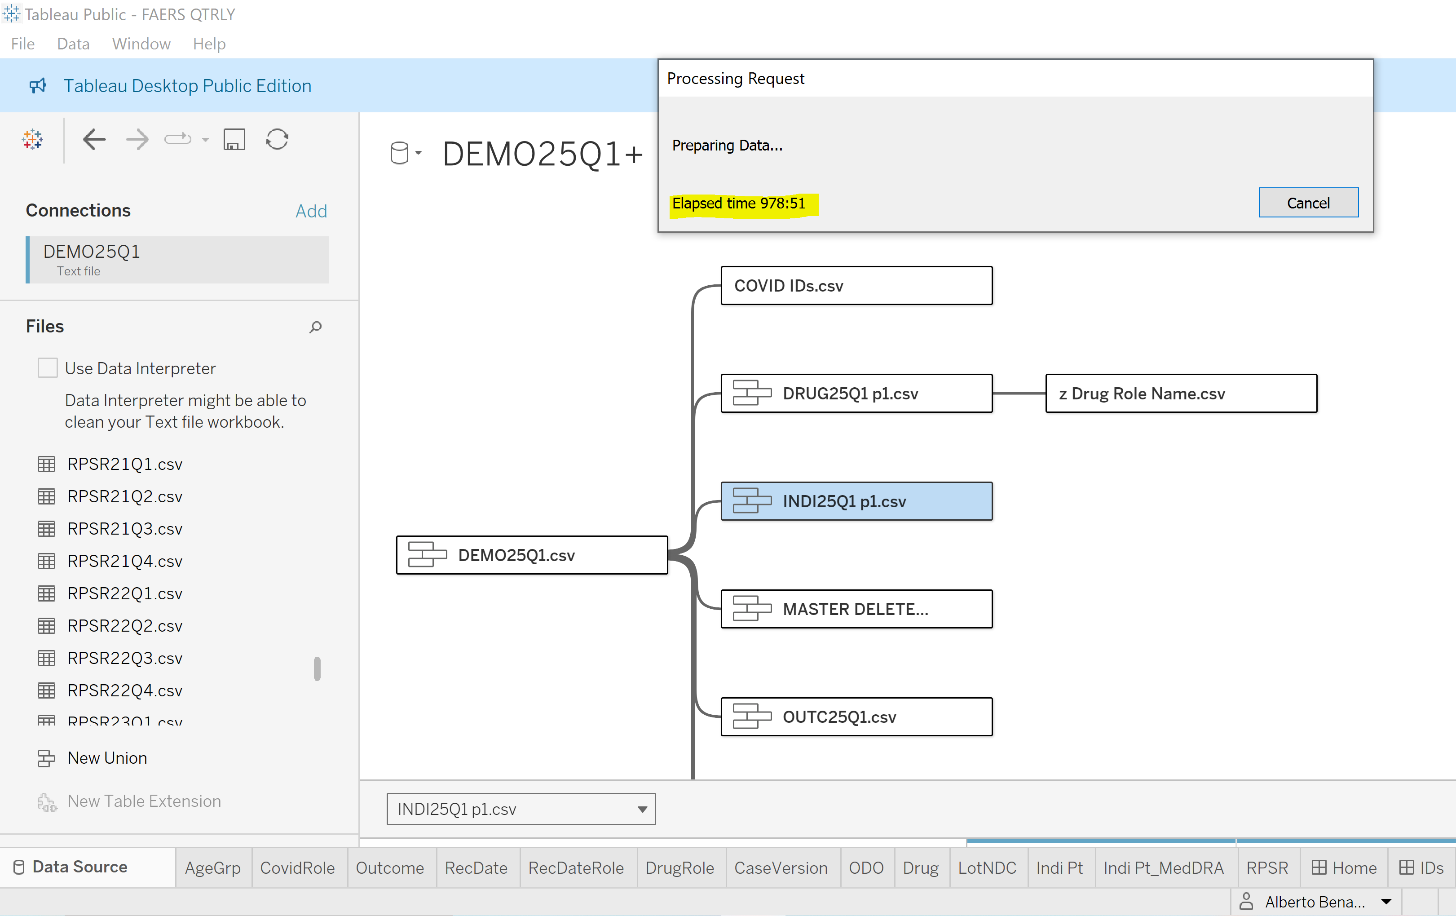Click the union icon on INDI25Q1 p1.csv
Screen dimensions: 1456x916
coord(752,501)
